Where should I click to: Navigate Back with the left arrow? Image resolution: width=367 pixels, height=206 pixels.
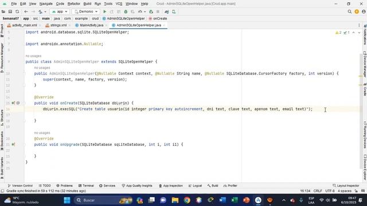point(26,11)
